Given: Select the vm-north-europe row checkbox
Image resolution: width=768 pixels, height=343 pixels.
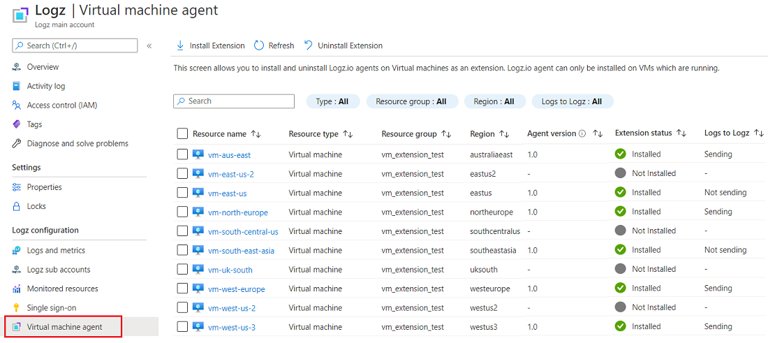Looking at the screenshot, I should pos(182,212).
